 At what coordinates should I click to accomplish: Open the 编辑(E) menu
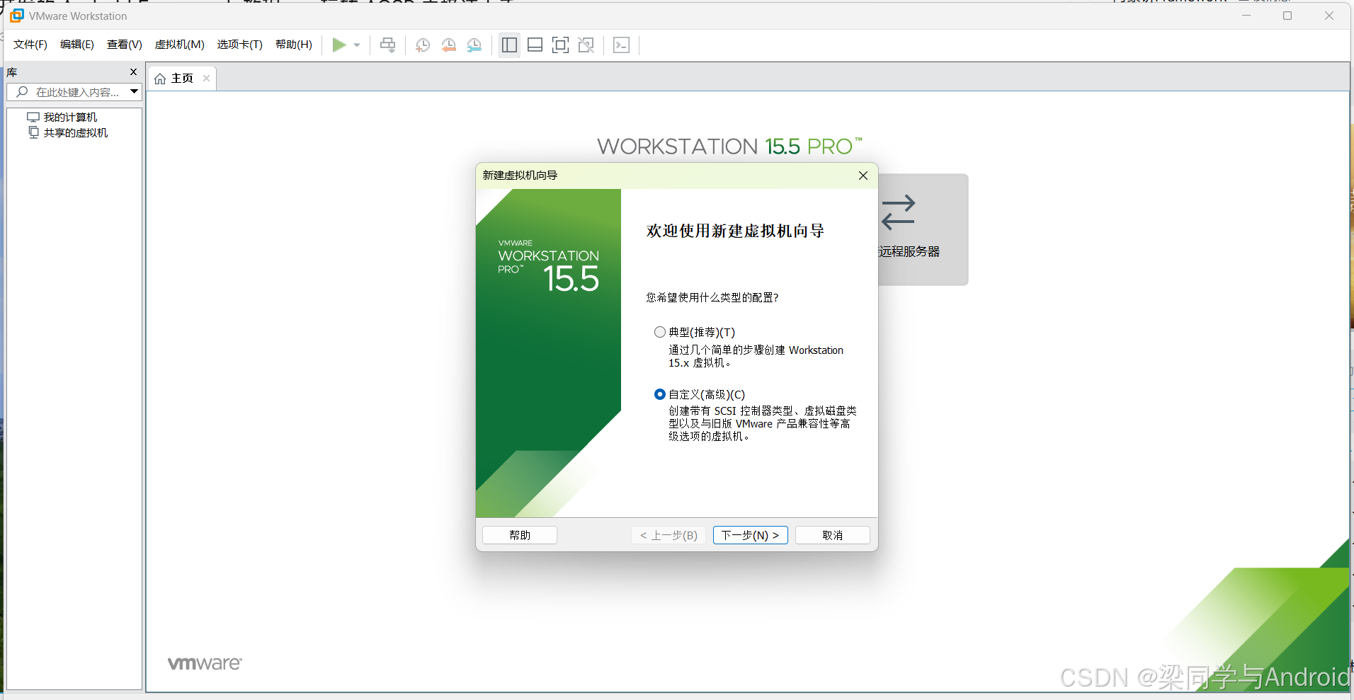pos(77,45)
